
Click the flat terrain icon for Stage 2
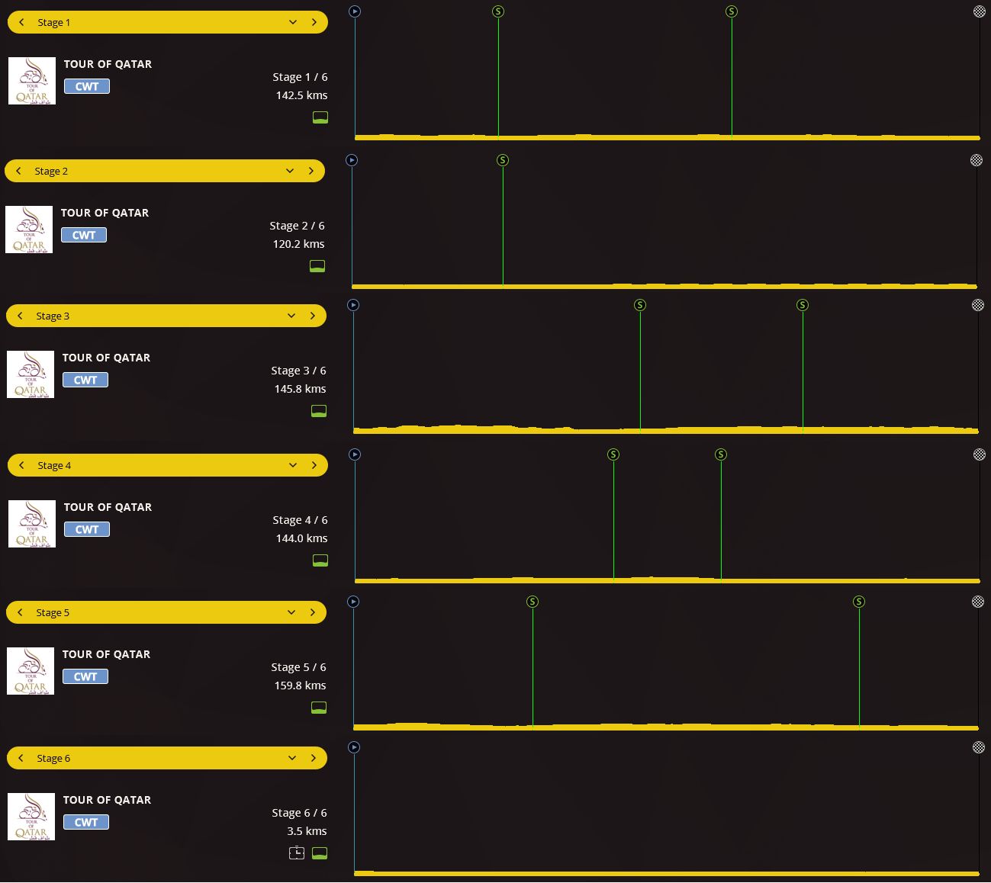click(317, 266)
